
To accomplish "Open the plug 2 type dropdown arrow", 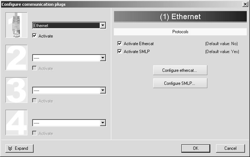I will tap(103, 58).
